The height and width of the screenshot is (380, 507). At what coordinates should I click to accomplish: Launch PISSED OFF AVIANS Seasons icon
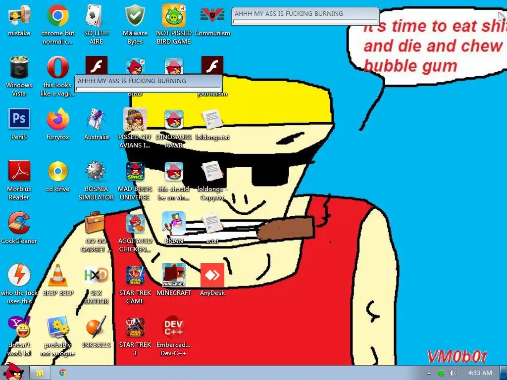135,119
